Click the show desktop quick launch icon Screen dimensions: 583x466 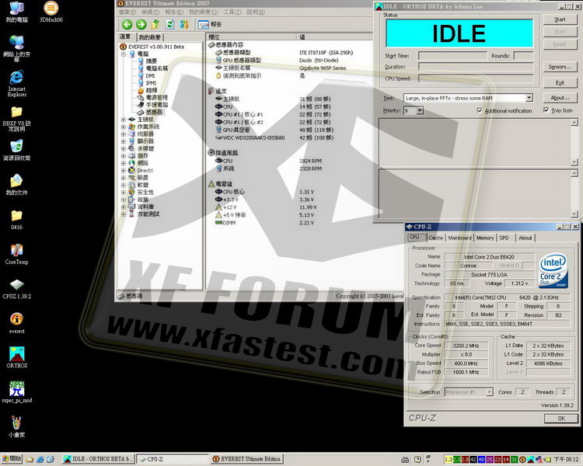click(51, 459)
